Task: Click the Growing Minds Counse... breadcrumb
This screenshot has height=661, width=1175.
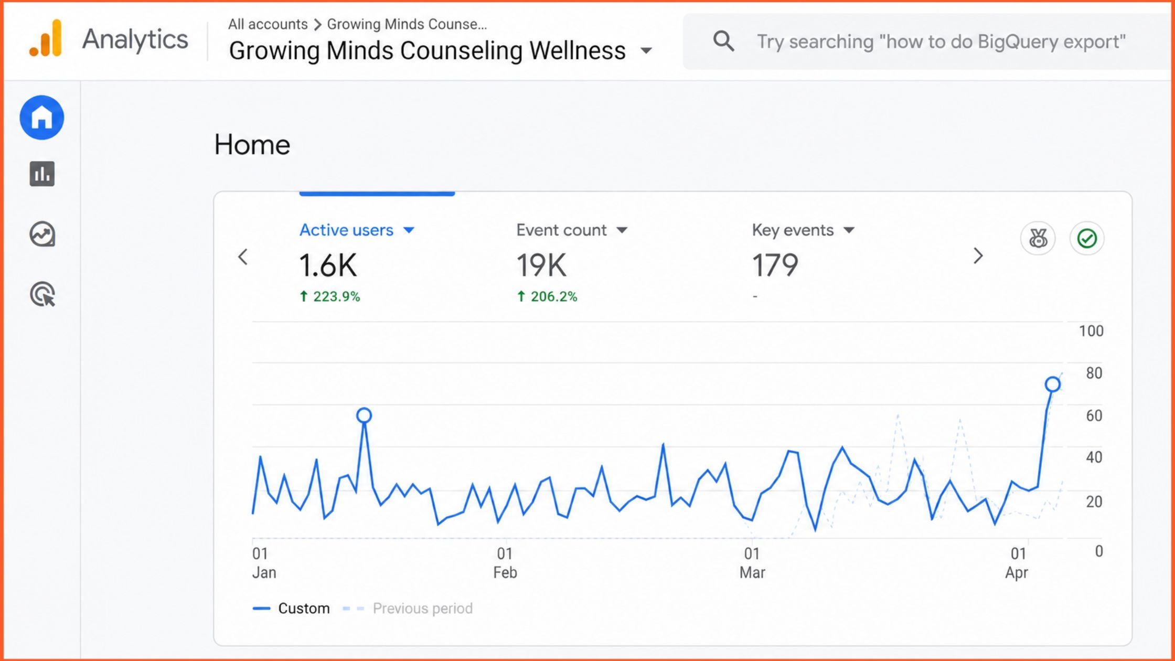Action: (x=407, y=24)
